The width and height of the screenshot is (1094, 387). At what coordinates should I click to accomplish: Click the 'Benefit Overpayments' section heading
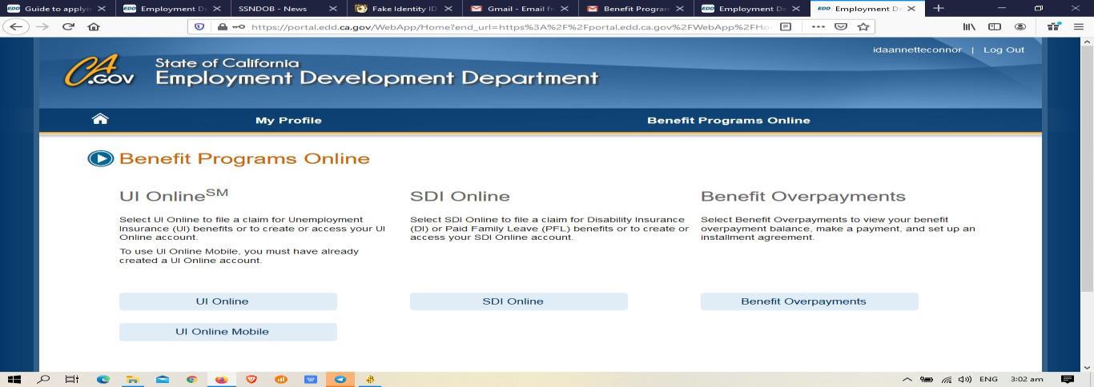pyautogui.click(x=803, y=196)
